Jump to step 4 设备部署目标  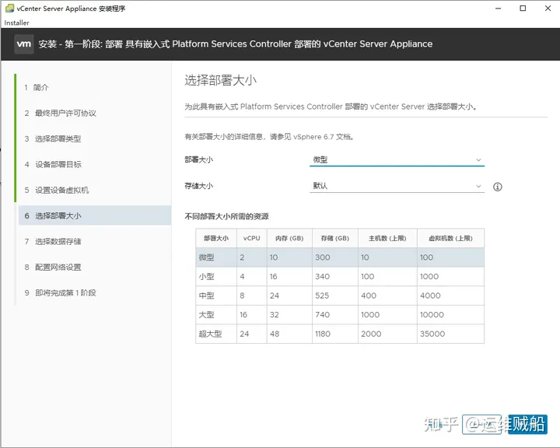coord(58,165)
